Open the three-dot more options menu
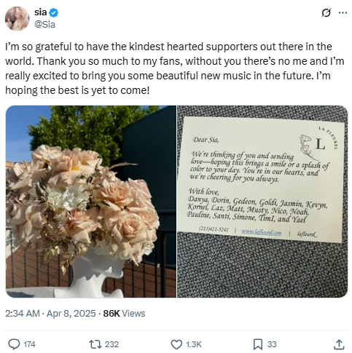 tap(343, 12)
